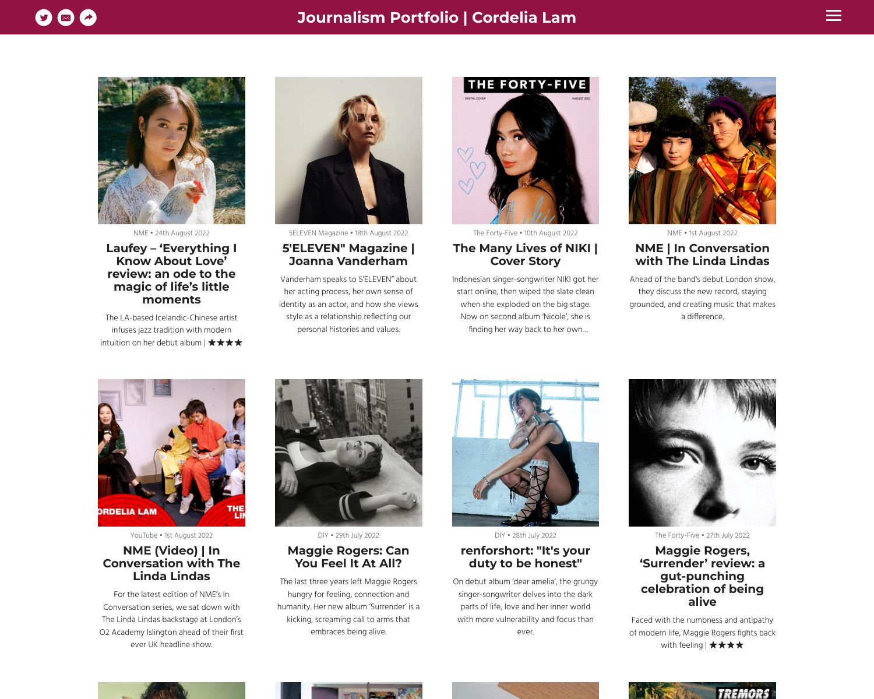874x699 pixels.
Task: Click the email envelope icon
Action: click(66, 17)
